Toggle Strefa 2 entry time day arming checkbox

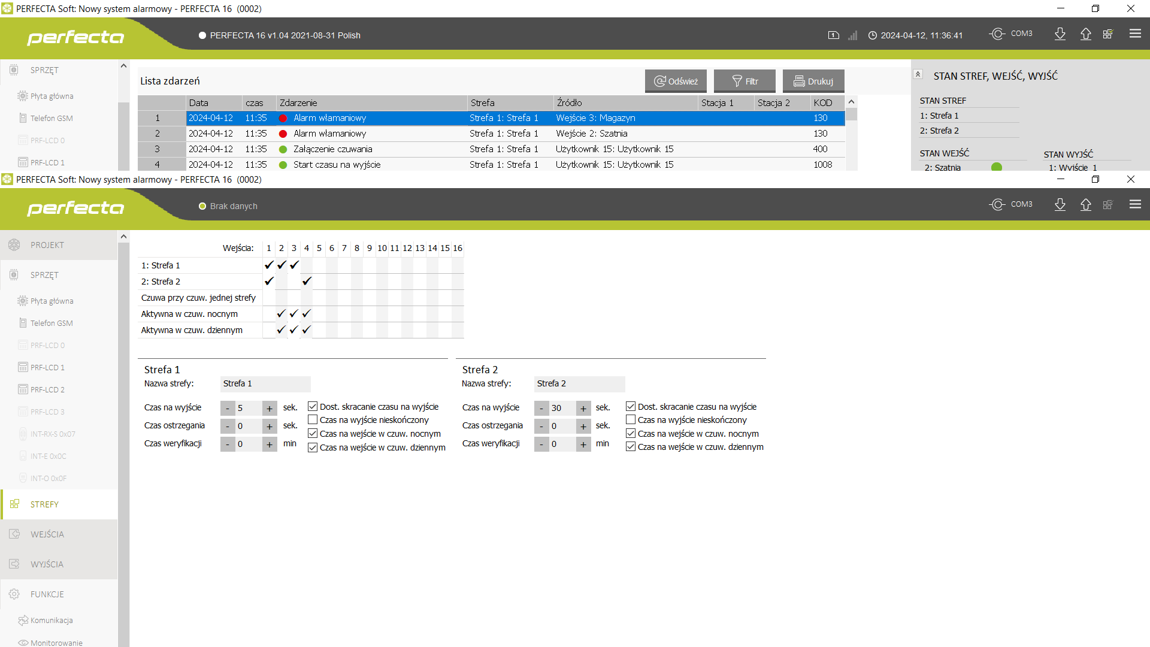pyautogui.click(x=631, y=447)
